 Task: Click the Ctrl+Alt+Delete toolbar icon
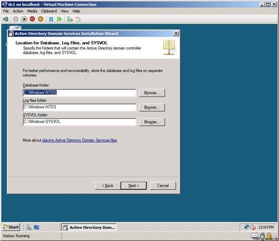pos(6,19)
